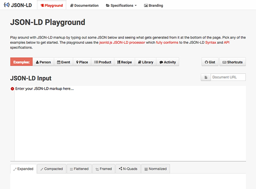Screen dimensions: 256x189
Task: Click the Document URL input field
Action: pos(228,77)
